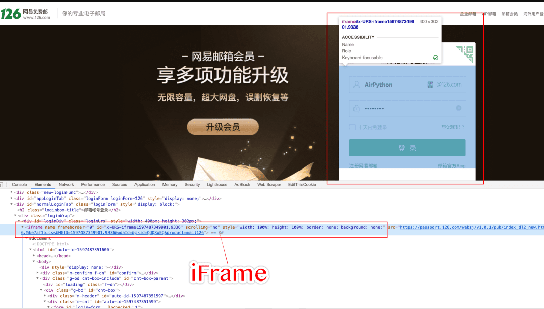Collapse the normalLoginTab div node
The height and width of the screenshot is (309, 544).
pos(12,204)
